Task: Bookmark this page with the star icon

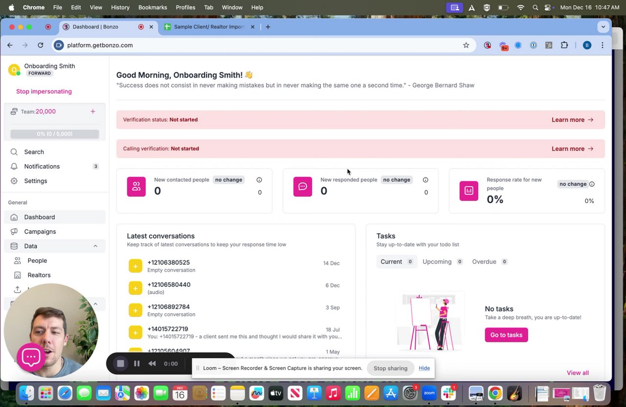Action: [x=466, y=45]
